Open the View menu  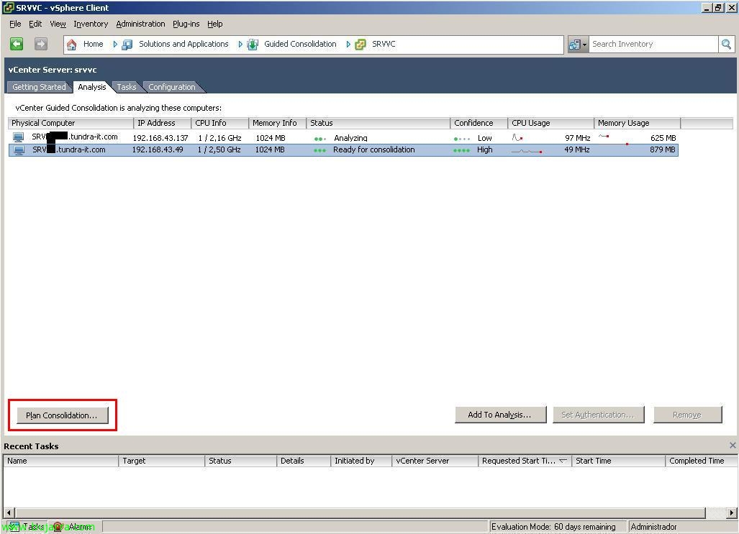(x=58, y=24)
